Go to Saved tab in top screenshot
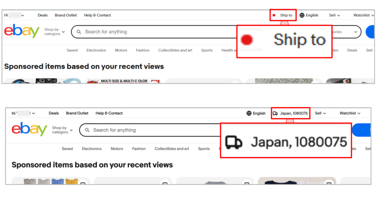Screen dimensions: 377x199 72,50
